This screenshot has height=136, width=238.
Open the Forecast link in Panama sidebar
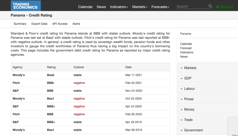click(186, 48)
